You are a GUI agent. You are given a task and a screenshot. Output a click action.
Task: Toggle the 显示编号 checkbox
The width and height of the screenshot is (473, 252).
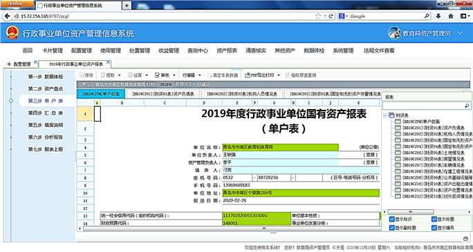[434, 228]
